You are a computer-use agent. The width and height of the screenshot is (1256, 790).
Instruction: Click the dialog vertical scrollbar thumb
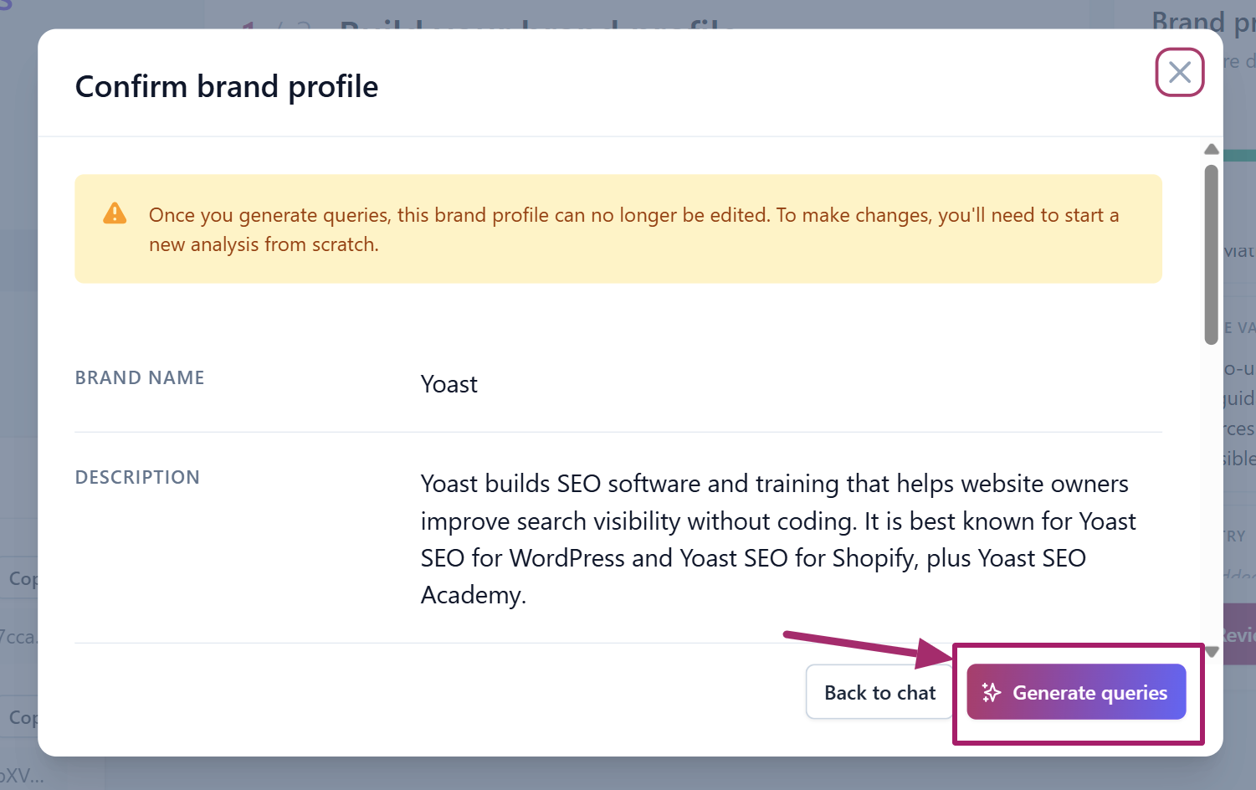coord(1211,254)
